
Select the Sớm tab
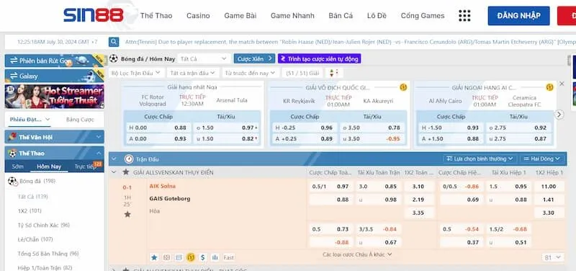click(17, 166)
